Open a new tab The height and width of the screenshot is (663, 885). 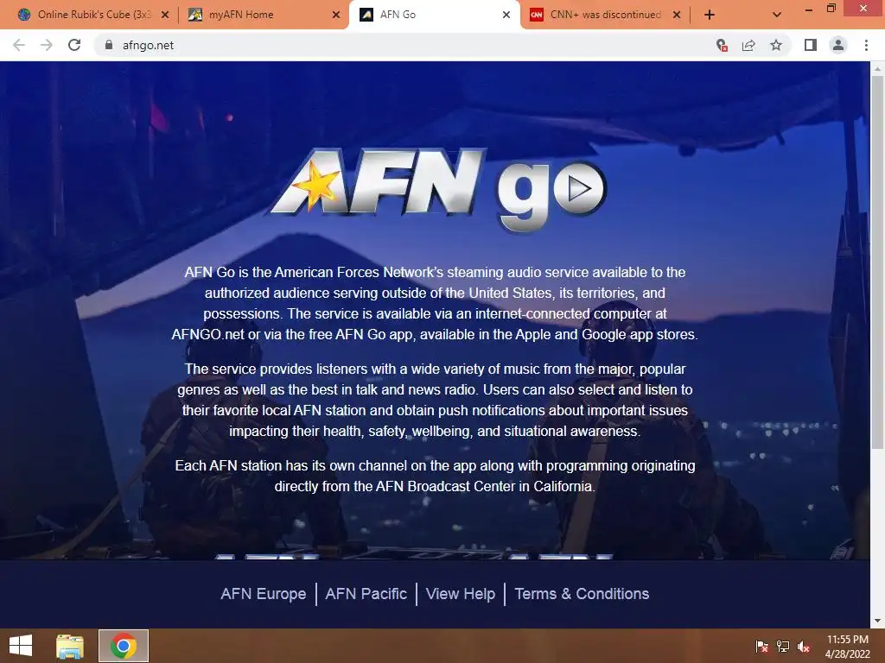(x=710, y=15)
